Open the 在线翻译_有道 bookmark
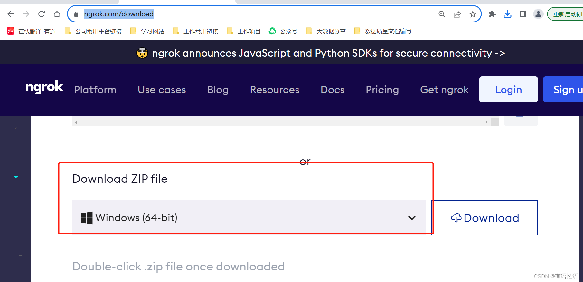This screenshot has width=583, height=282. [x=31, y=31]
